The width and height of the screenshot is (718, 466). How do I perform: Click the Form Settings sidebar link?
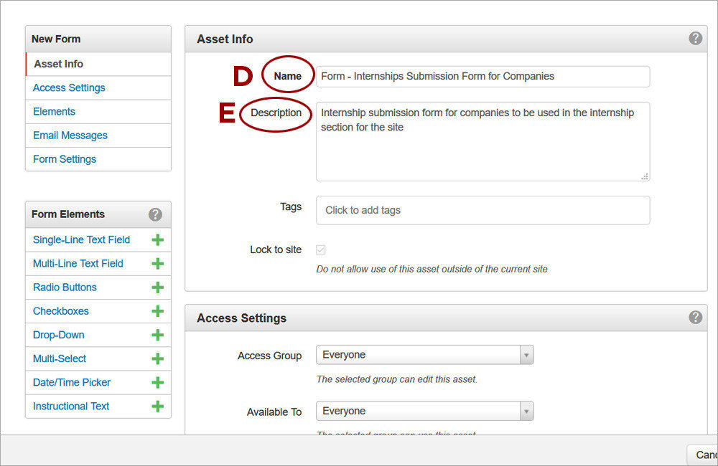click(x=65, y=159)
